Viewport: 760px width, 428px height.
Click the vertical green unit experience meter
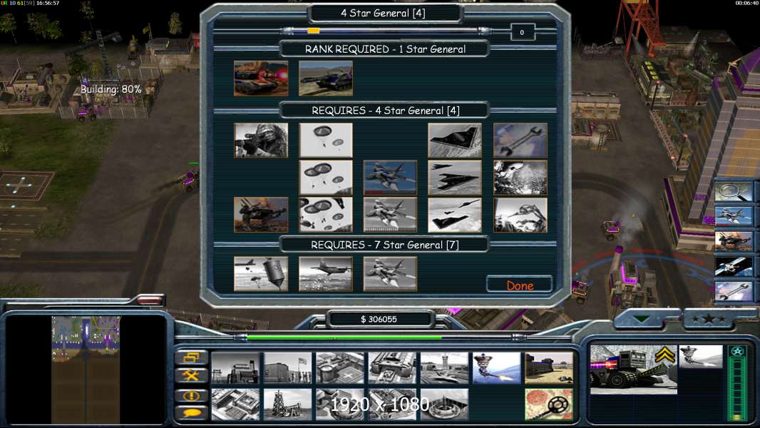738,389
